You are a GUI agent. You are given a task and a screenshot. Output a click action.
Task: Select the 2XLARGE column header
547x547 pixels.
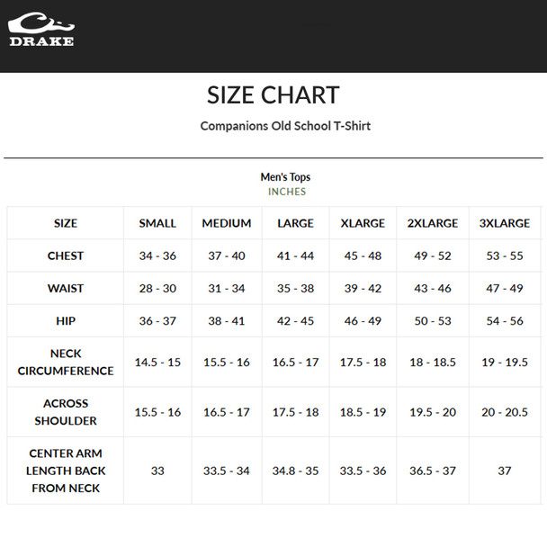tap(433, 223)
